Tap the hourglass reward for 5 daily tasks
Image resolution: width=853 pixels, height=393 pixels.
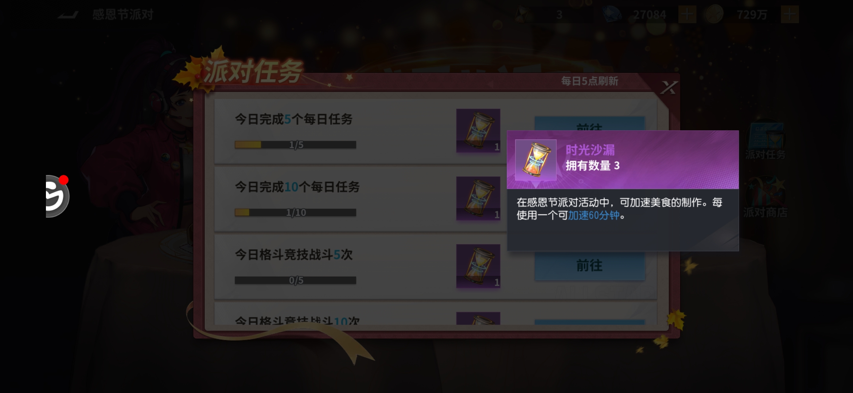[478, 131]
